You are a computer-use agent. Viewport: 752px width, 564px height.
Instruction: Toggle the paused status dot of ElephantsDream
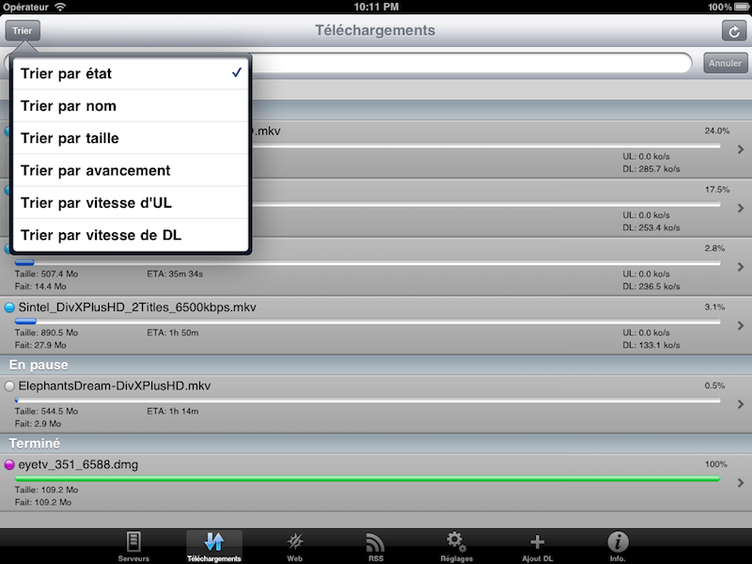click(x=9, y=386)
